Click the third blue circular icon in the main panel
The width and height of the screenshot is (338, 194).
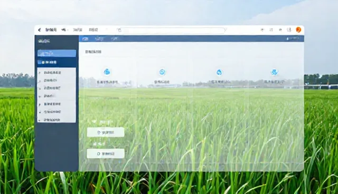219,72
